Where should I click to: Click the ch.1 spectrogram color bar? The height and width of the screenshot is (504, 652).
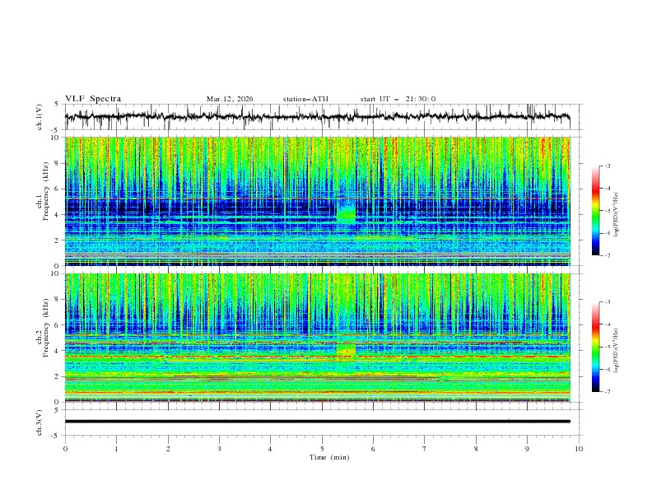coord(595,211)
